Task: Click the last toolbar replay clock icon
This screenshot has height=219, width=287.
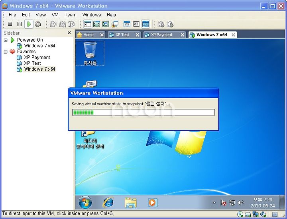Action: coord(170,24)
